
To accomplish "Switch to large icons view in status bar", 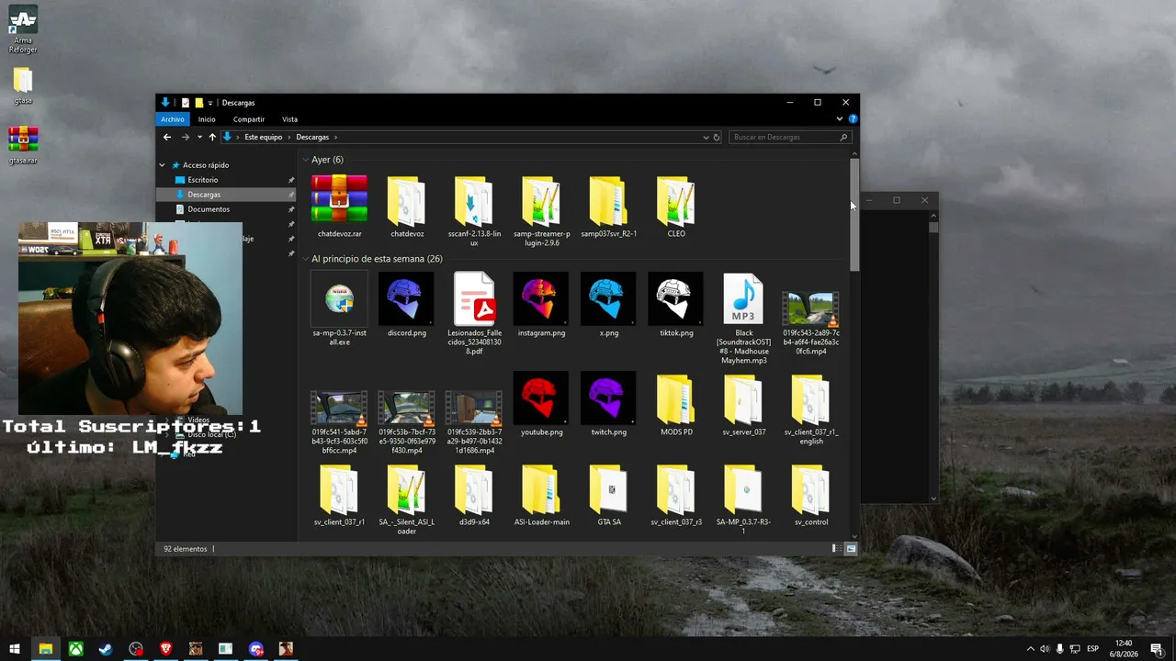I will [x=851, y=549].
